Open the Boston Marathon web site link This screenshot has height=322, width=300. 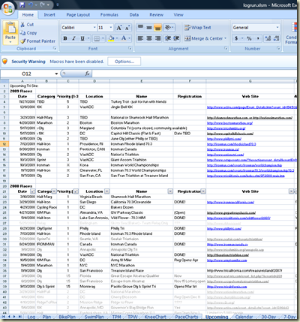click(229, 123)
